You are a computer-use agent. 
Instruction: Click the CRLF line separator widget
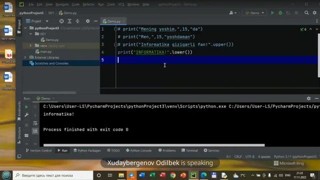pyautogui.click(x=238, y=156)
